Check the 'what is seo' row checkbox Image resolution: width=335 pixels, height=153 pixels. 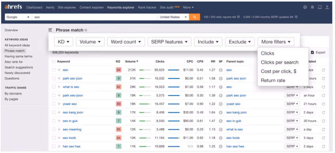54,87
